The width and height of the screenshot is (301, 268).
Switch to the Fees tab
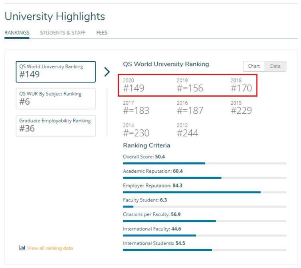tap(102, 33)
